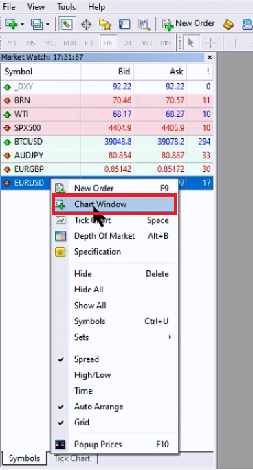
Task: Click the gold MetaEditor book icon
Action: pyautogui.click(x=228, y=24)
